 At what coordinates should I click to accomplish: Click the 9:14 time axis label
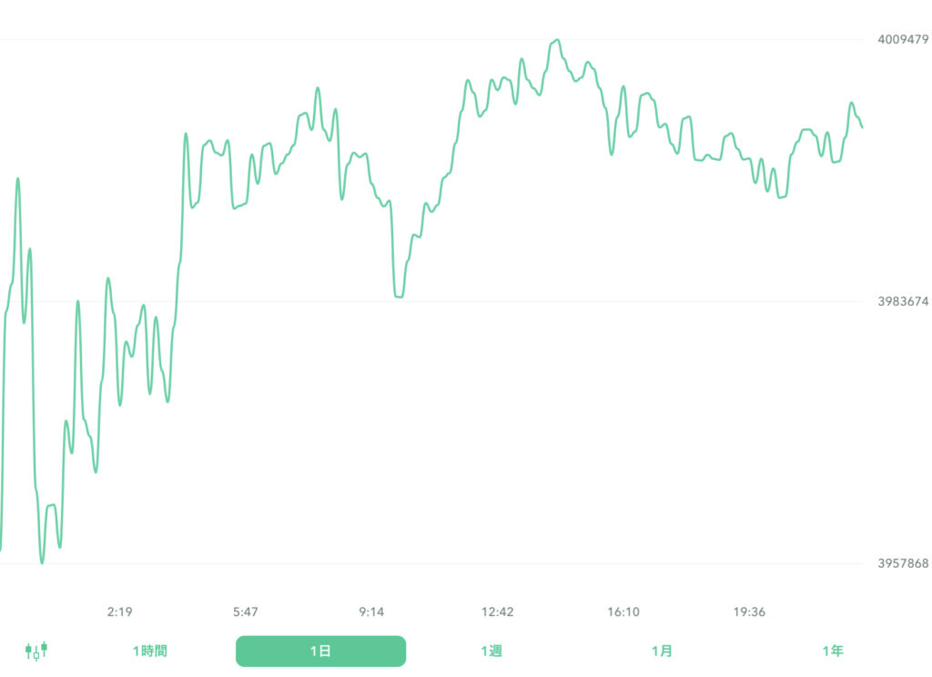click(371, 611)
